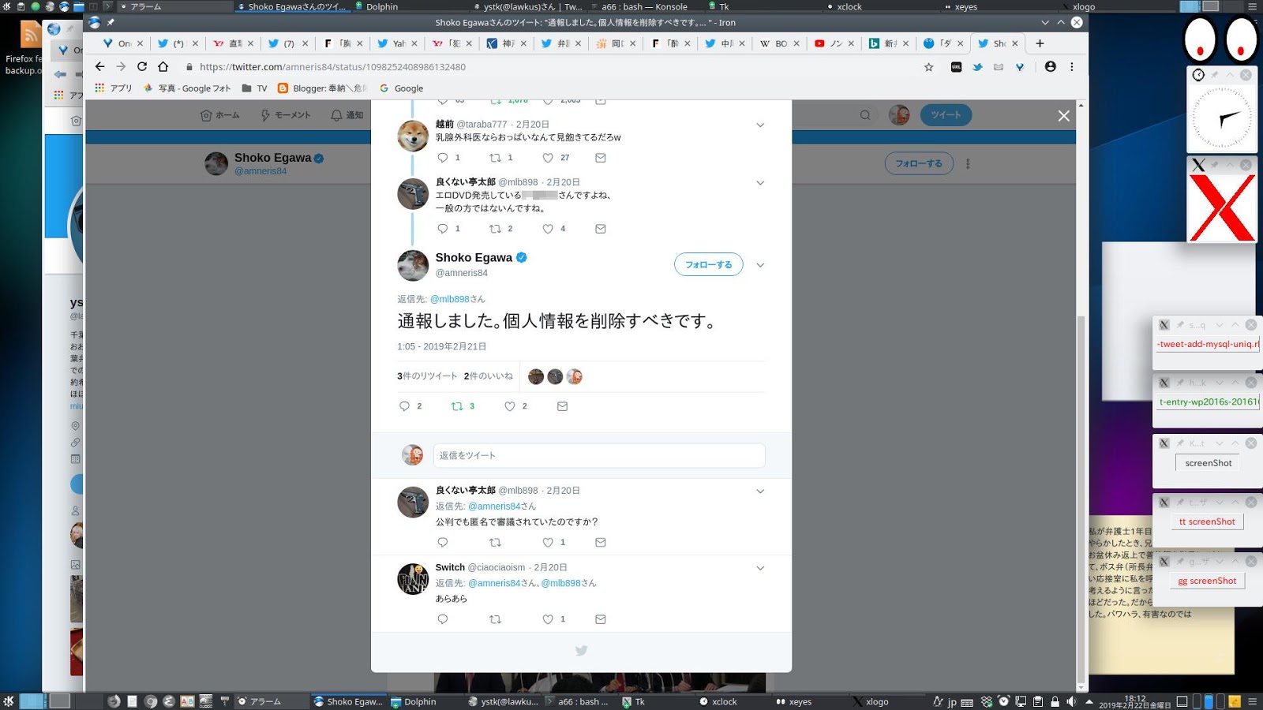Go back to the previous page

point(99,67)
